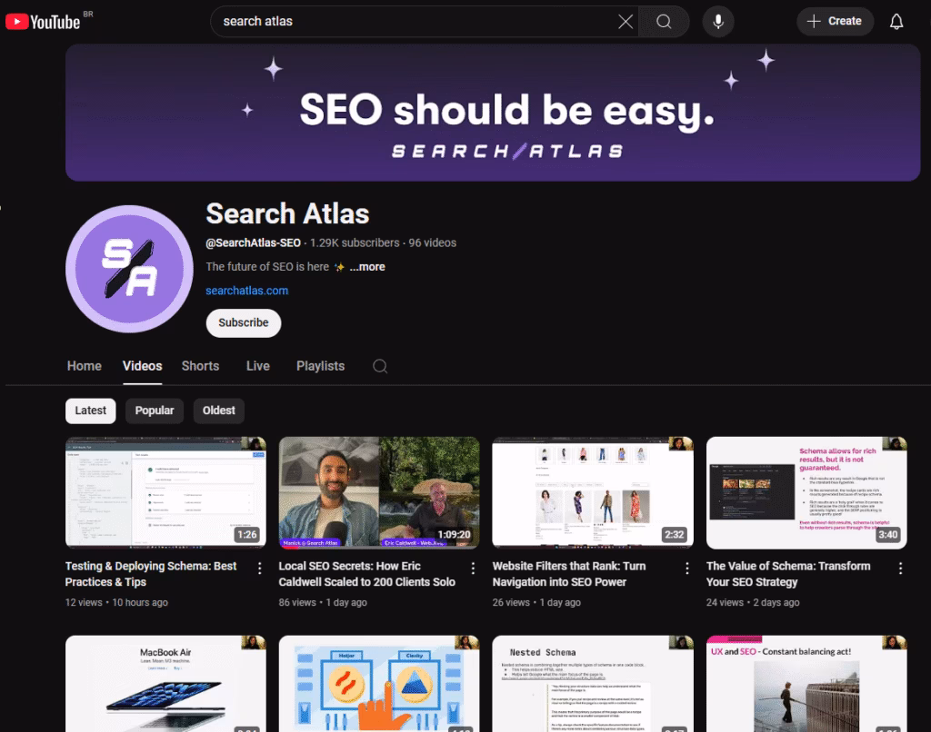Viewport: 931px width, 732px height.
Task: Start voice search with microphone icon
Action: (718, 22)
